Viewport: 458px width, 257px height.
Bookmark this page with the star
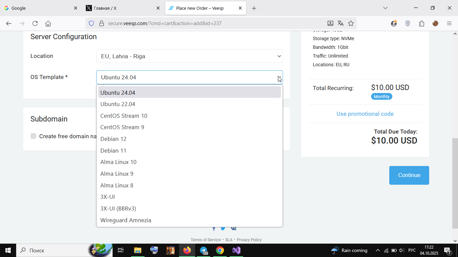(x=351, y=23)
